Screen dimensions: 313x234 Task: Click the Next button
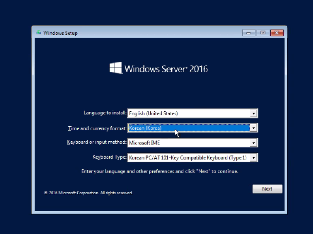[x=267, y=189]
